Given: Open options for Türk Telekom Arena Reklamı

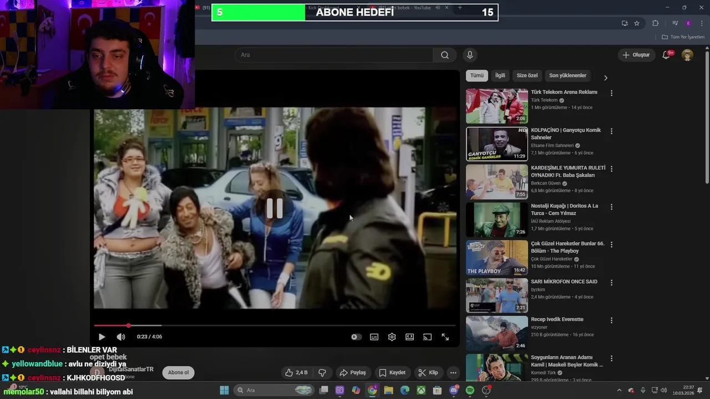Looking at the screenshot, I should [x=611, y=93].
